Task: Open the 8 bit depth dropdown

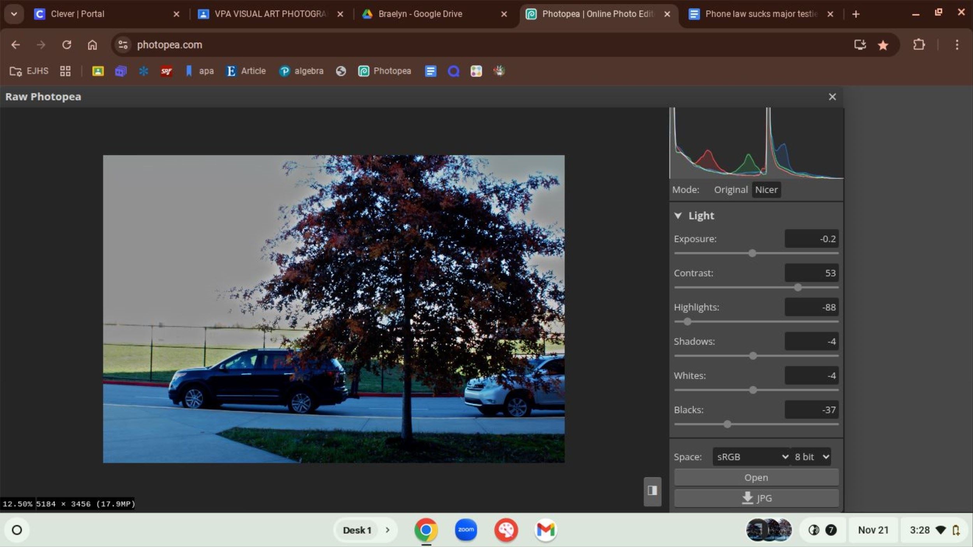Action: (x=811, y=457)
